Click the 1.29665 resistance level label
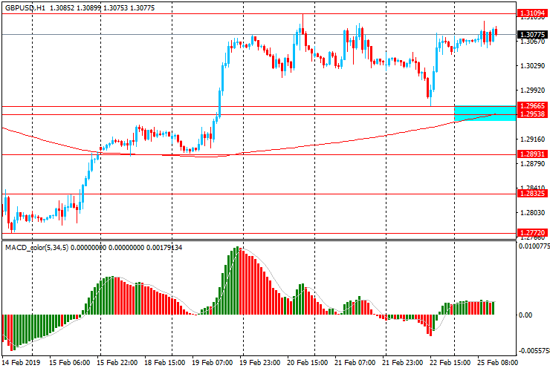 click(532, 106)
